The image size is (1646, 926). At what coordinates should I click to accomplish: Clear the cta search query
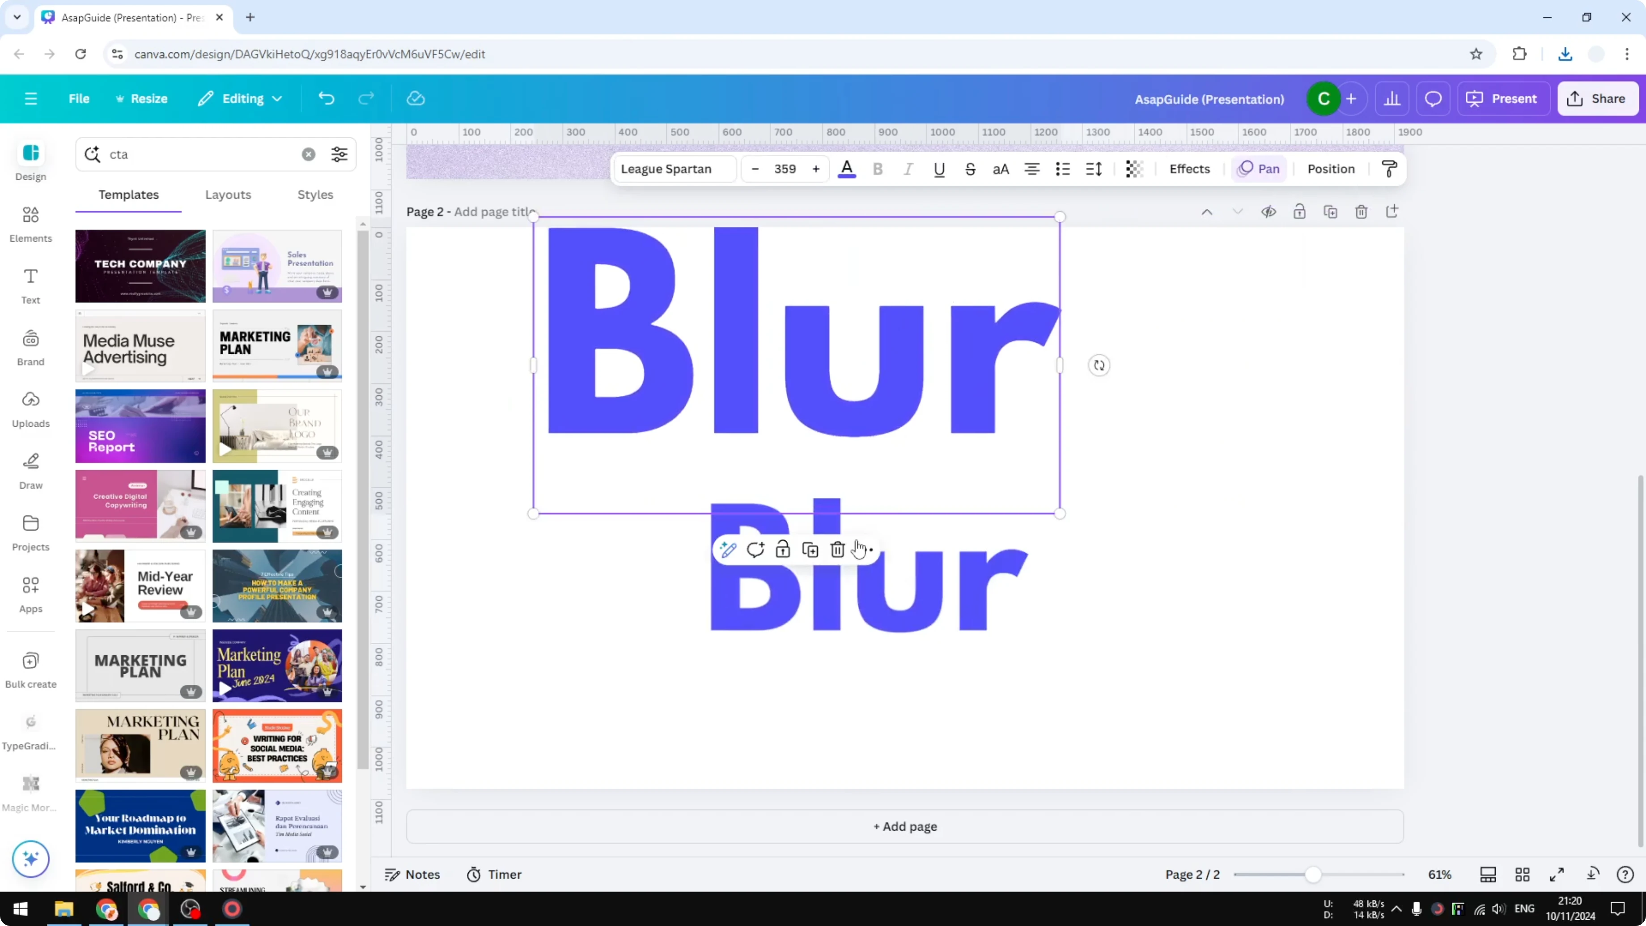309,154
